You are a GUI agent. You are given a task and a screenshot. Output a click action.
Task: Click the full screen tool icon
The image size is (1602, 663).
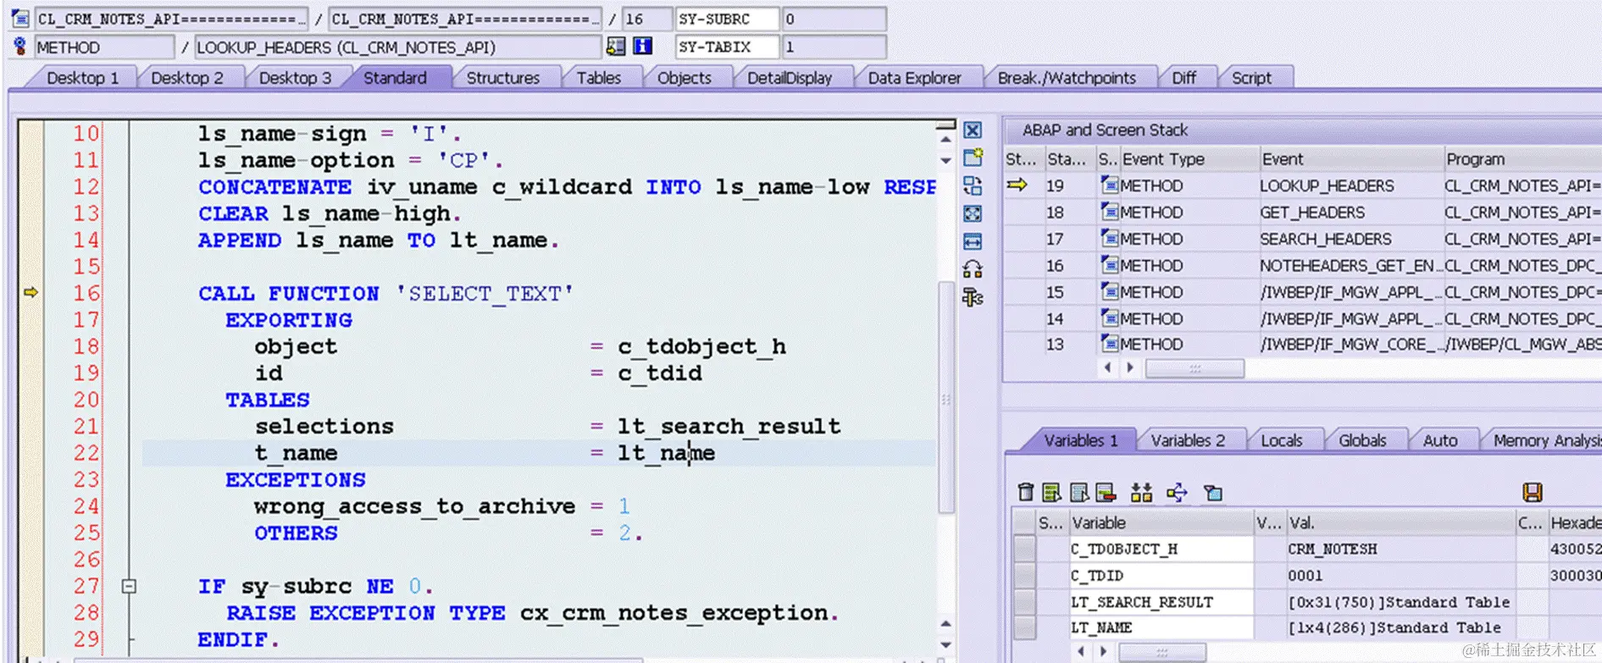coord(973,214)
